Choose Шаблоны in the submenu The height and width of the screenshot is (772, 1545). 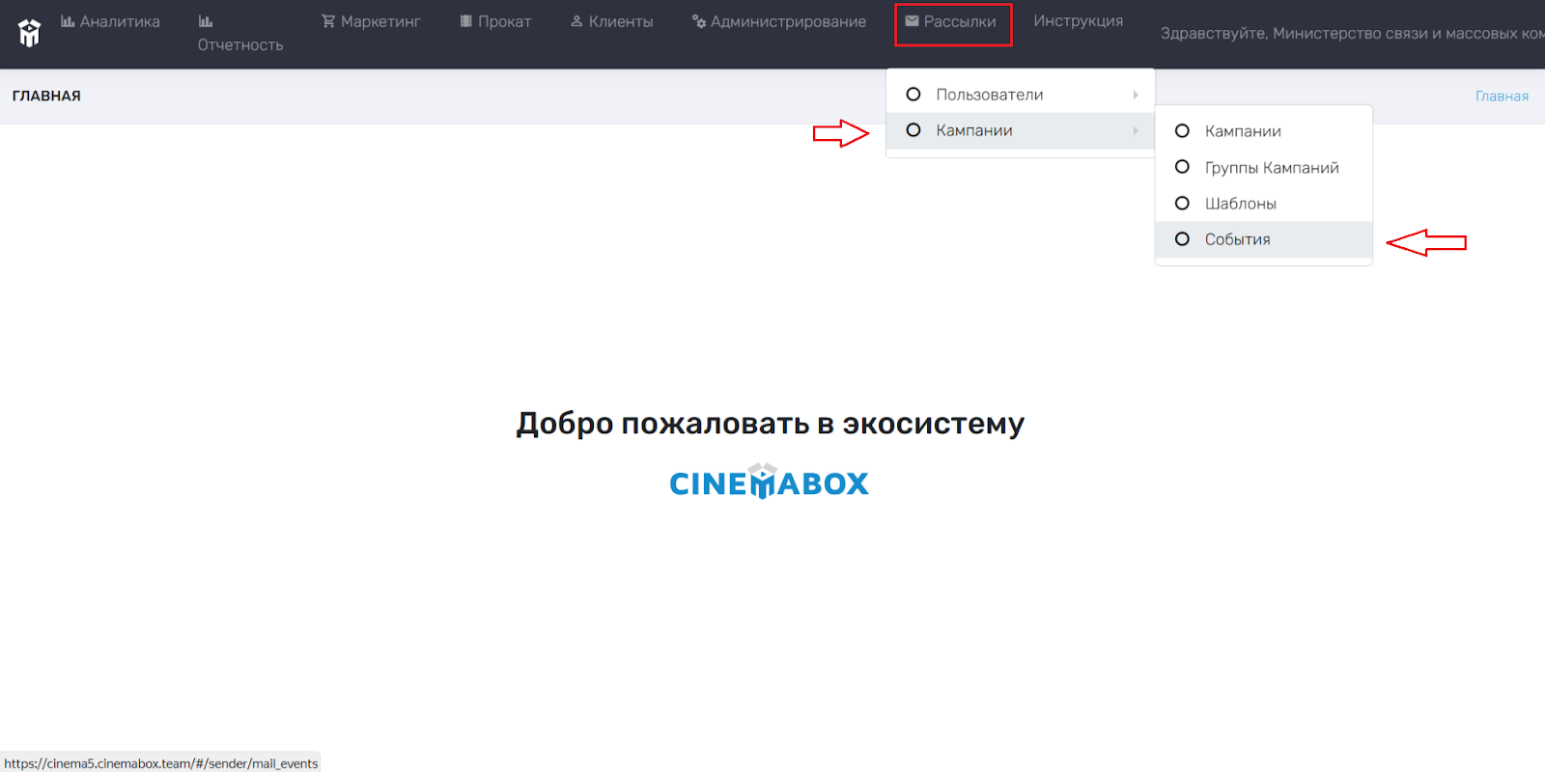1264,204
